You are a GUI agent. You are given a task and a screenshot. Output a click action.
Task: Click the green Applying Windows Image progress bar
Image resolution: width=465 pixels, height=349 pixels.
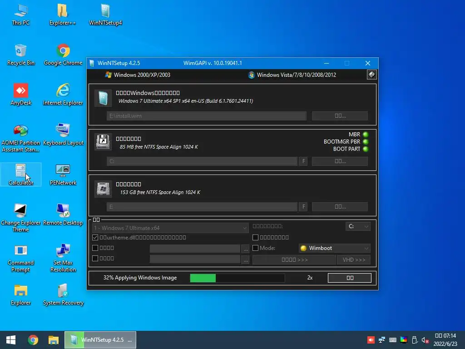pos(237,278)
